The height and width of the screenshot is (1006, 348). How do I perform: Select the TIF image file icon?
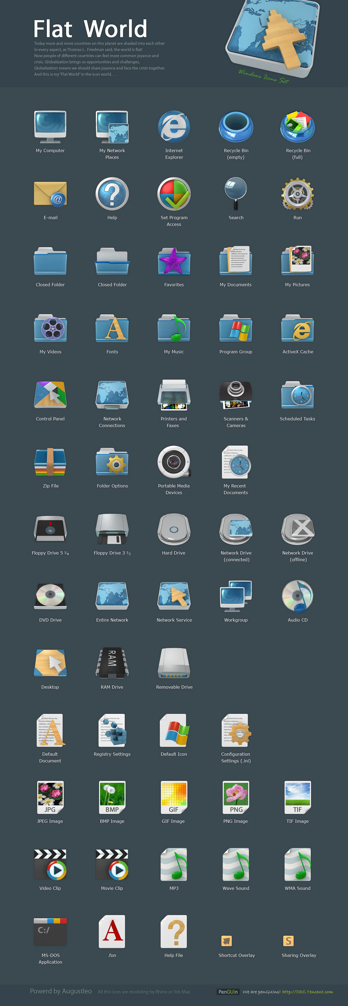[x=298, y=797]
